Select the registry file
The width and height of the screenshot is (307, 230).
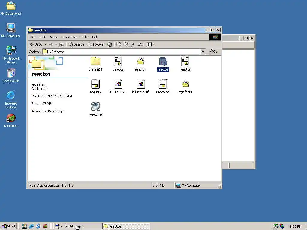[96, 87]
